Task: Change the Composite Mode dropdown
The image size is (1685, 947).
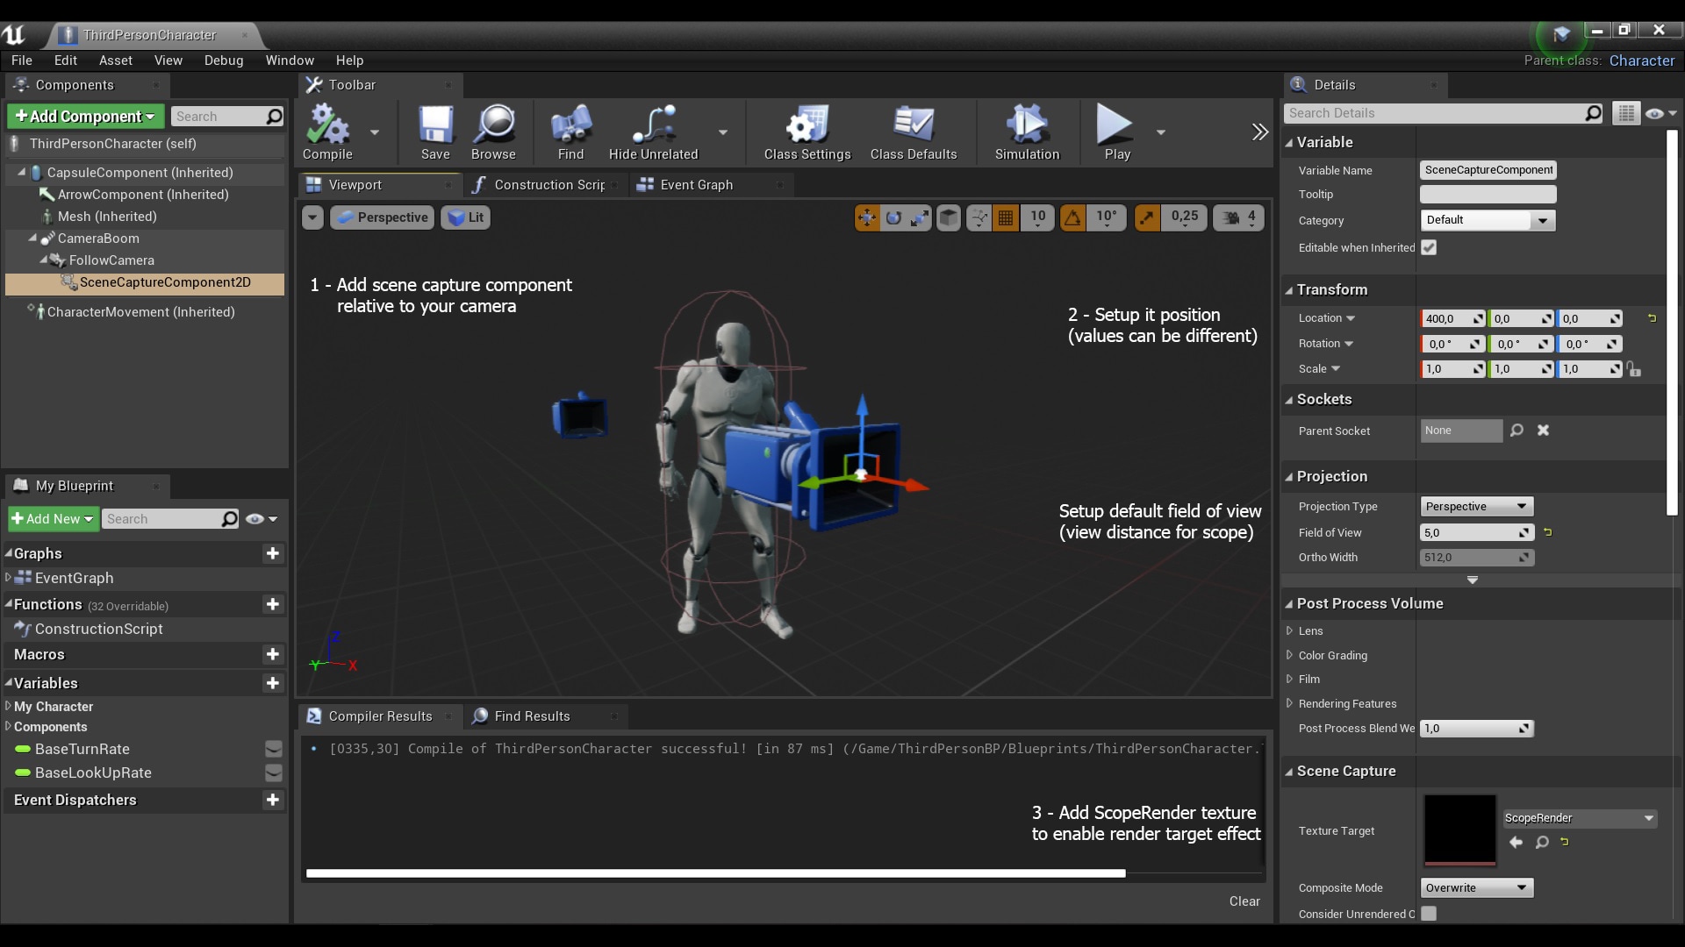Action: pos(1476,887)
